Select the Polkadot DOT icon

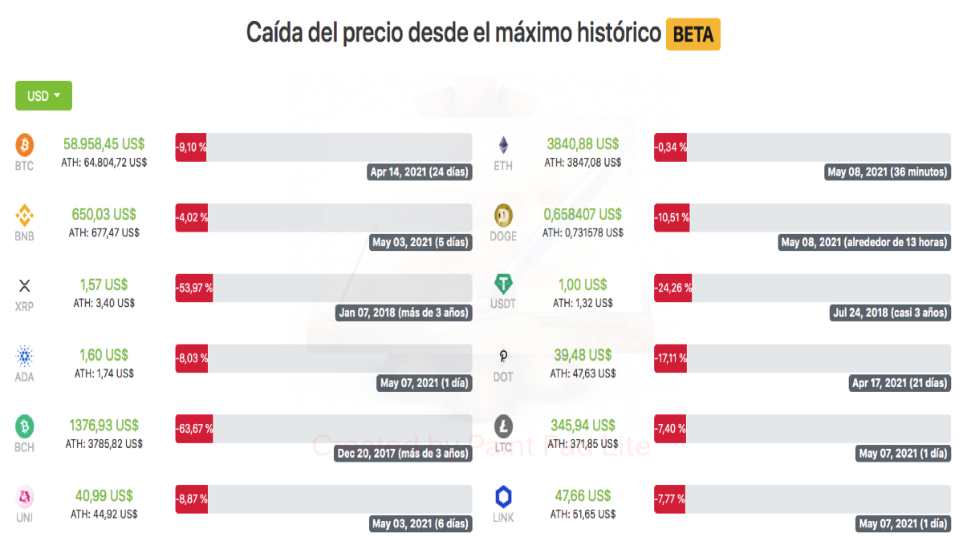[503, 357]
